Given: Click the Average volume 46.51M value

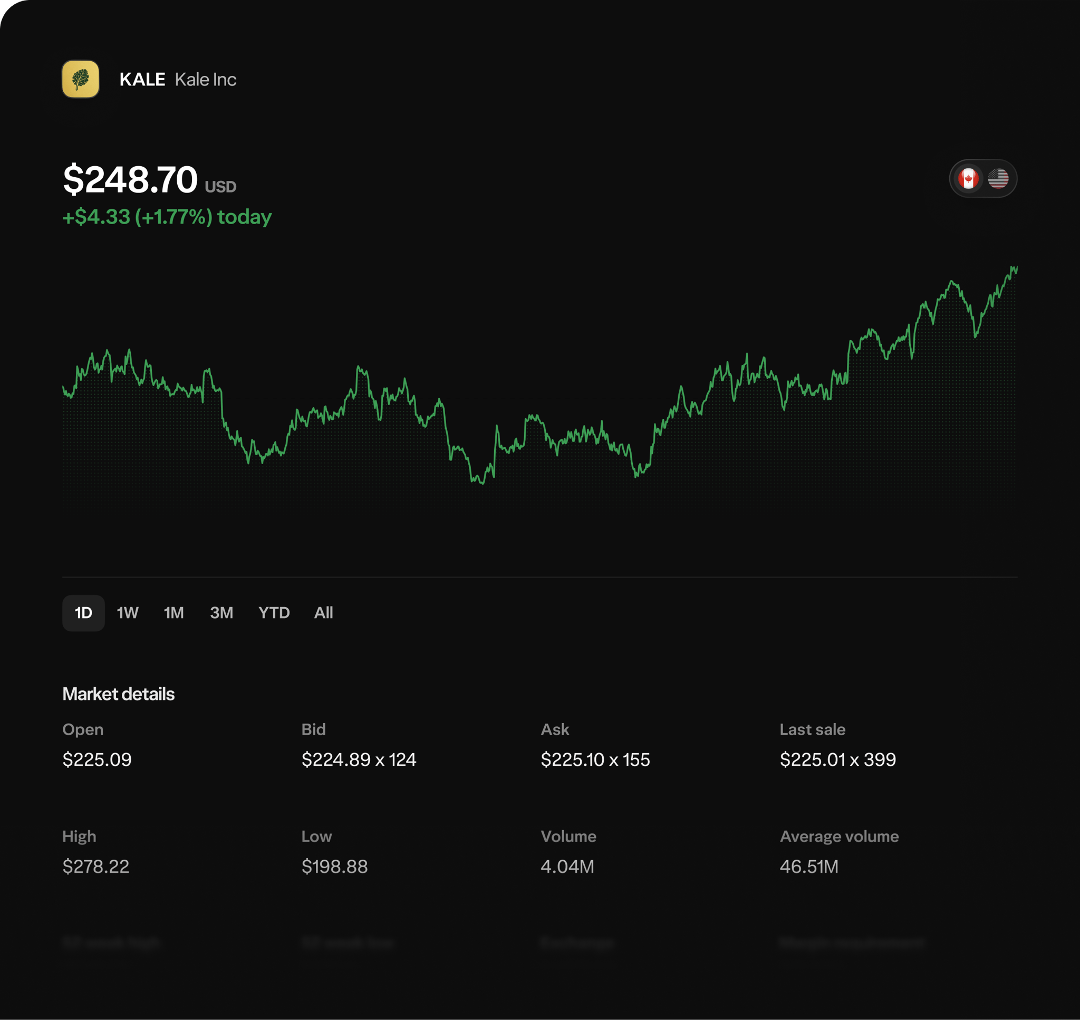Looking at the screenshot, I should pos(809,866).
